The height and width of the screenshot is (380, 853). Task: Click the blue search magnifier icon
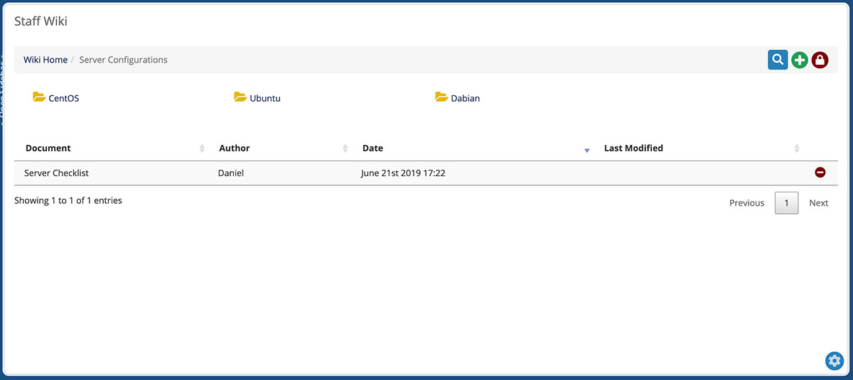coord(778,60)
